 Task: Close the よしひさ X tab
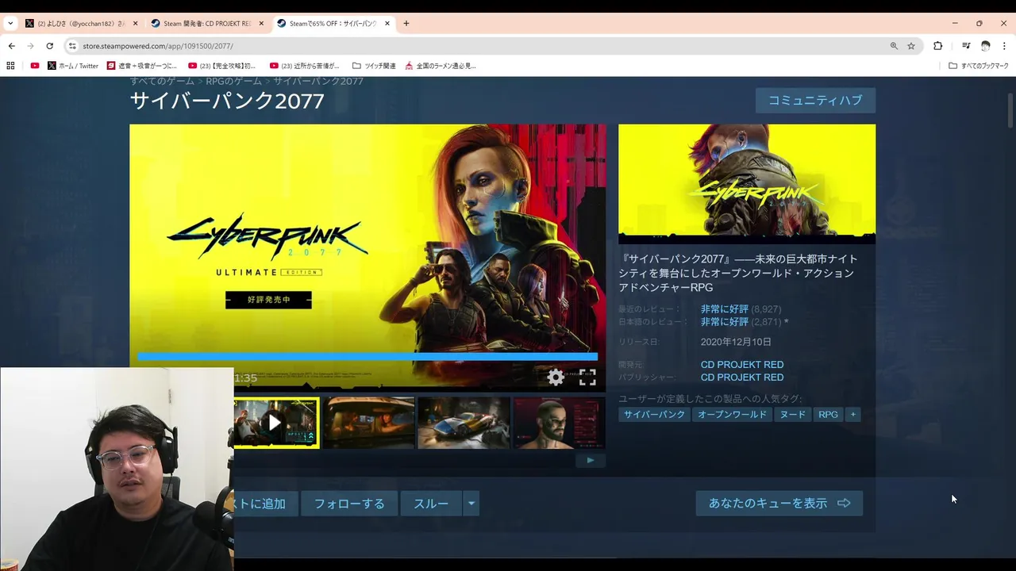click(135, 23)
